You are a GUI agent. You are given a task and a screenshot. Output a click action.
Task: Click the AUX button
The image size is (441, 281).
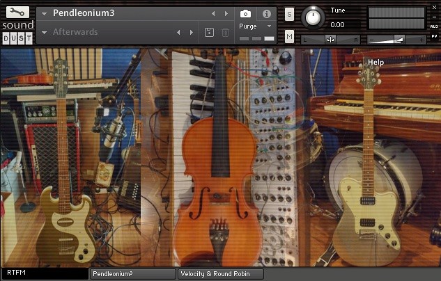[x=433, y=26]
